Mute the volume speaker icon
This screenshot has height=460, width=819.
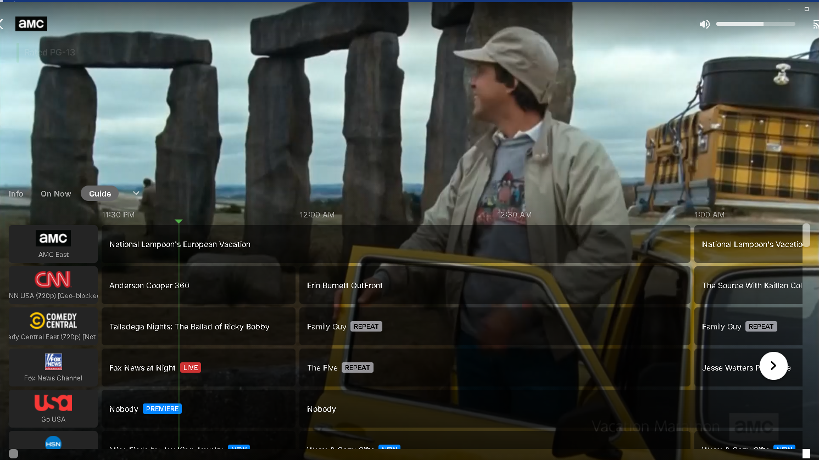tap(704, 24)
